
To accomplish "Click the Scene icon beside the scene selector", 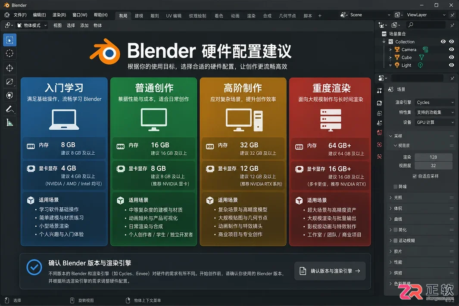I will coord(344,15).
